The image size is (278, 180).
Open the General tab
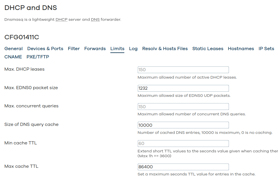point(13,48)
